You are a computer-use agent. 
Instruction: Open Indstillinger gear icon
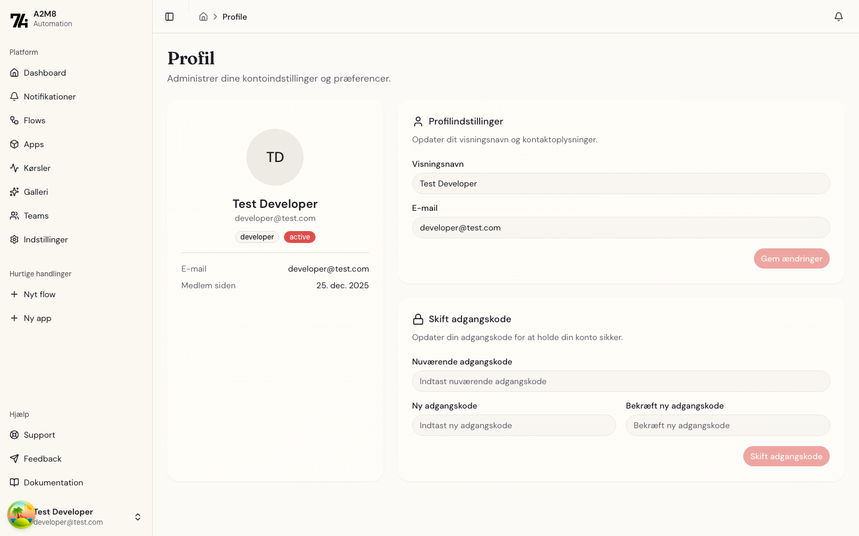click(14, 239)
